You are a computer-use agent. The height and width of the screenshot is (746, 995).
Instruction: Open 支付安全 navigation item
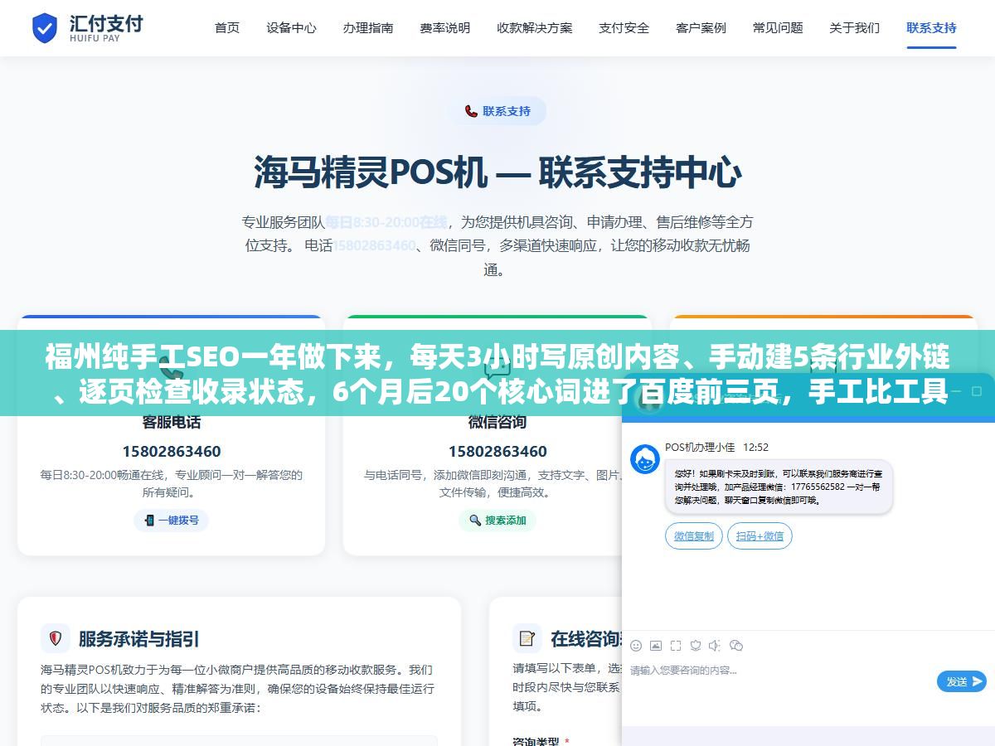pos(624,27)
